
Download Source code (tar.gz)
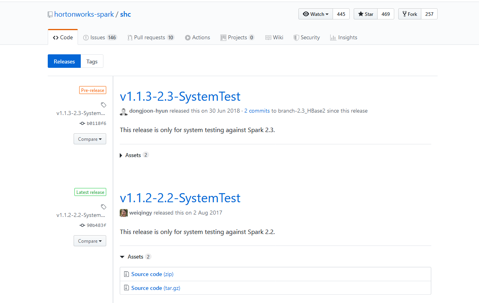156,288
